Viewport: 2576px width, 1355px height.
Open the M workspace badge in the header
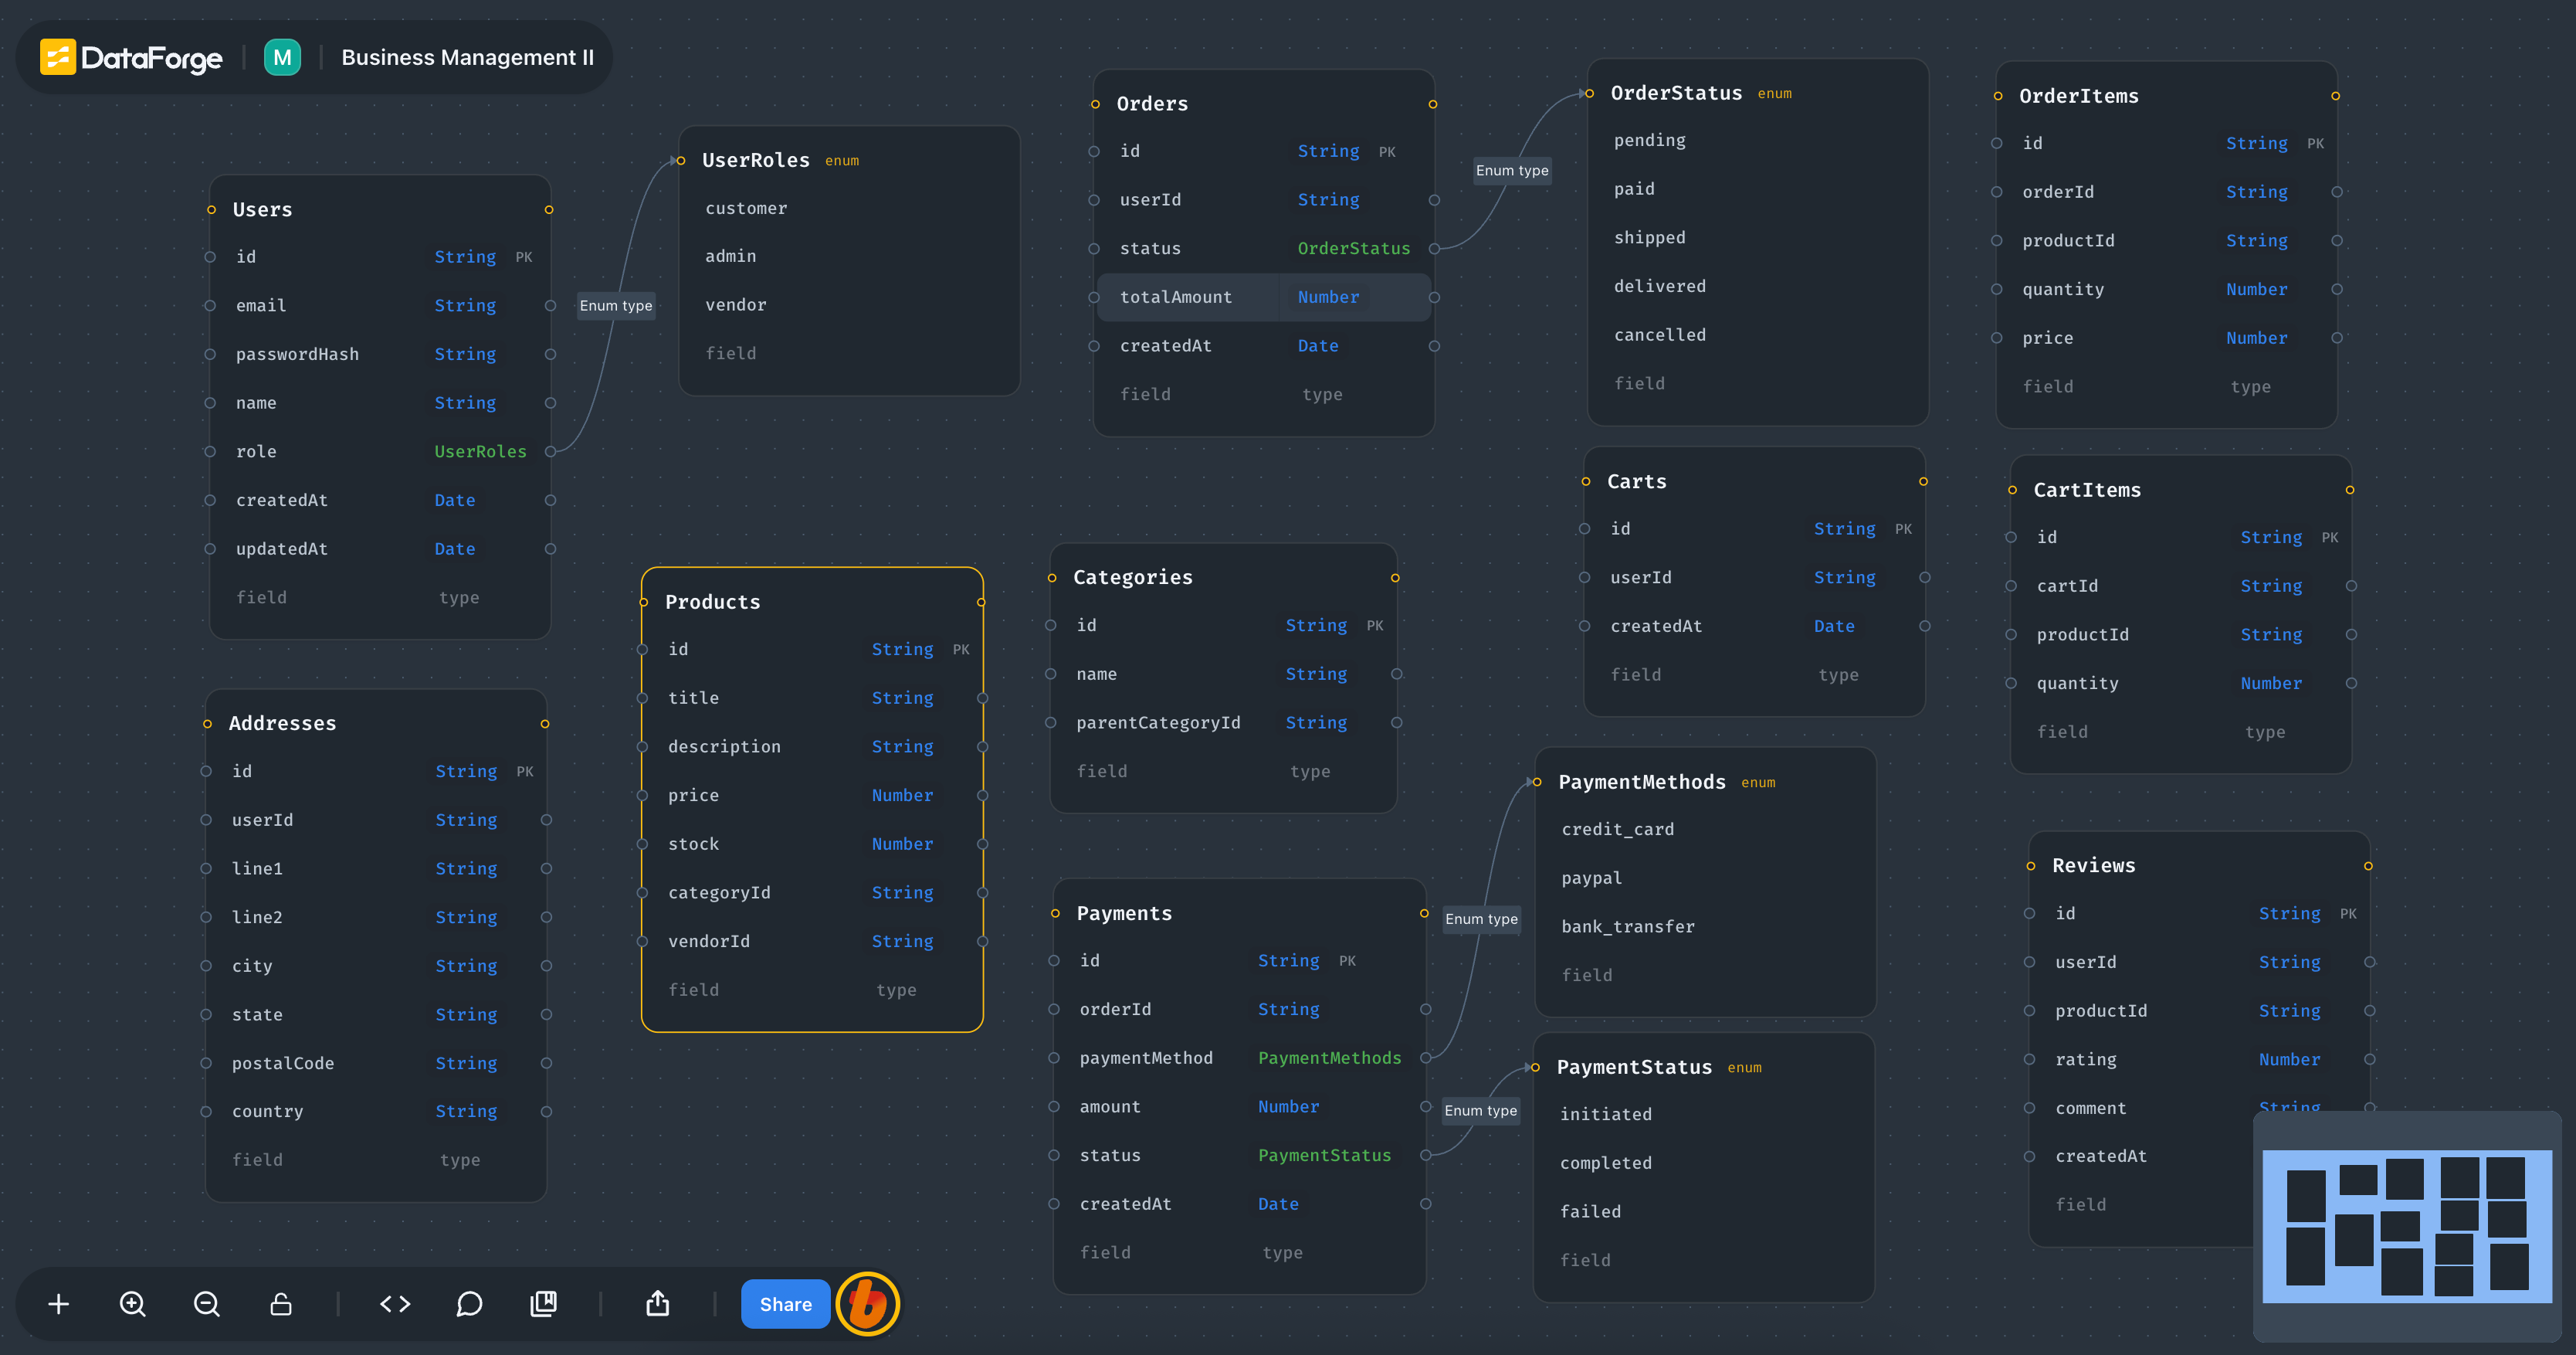(283, 57)
